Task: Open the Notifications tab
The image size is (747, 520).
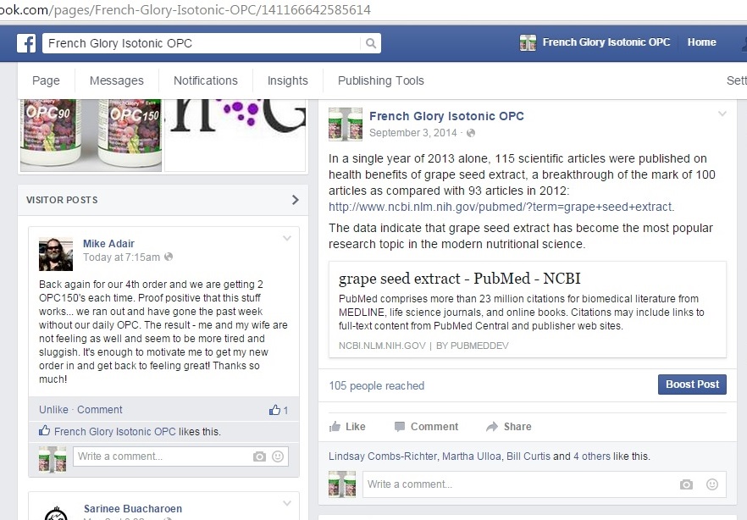Action: [x=206, y=80]
